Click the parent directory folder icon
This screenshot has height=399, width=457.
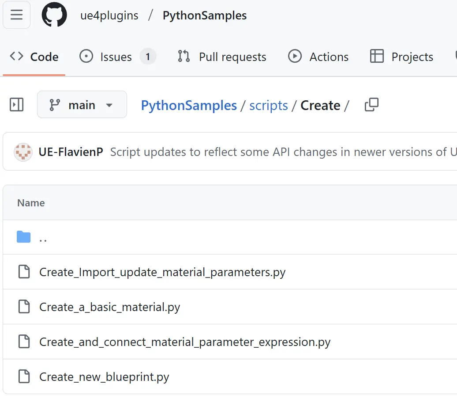point(23,237)
